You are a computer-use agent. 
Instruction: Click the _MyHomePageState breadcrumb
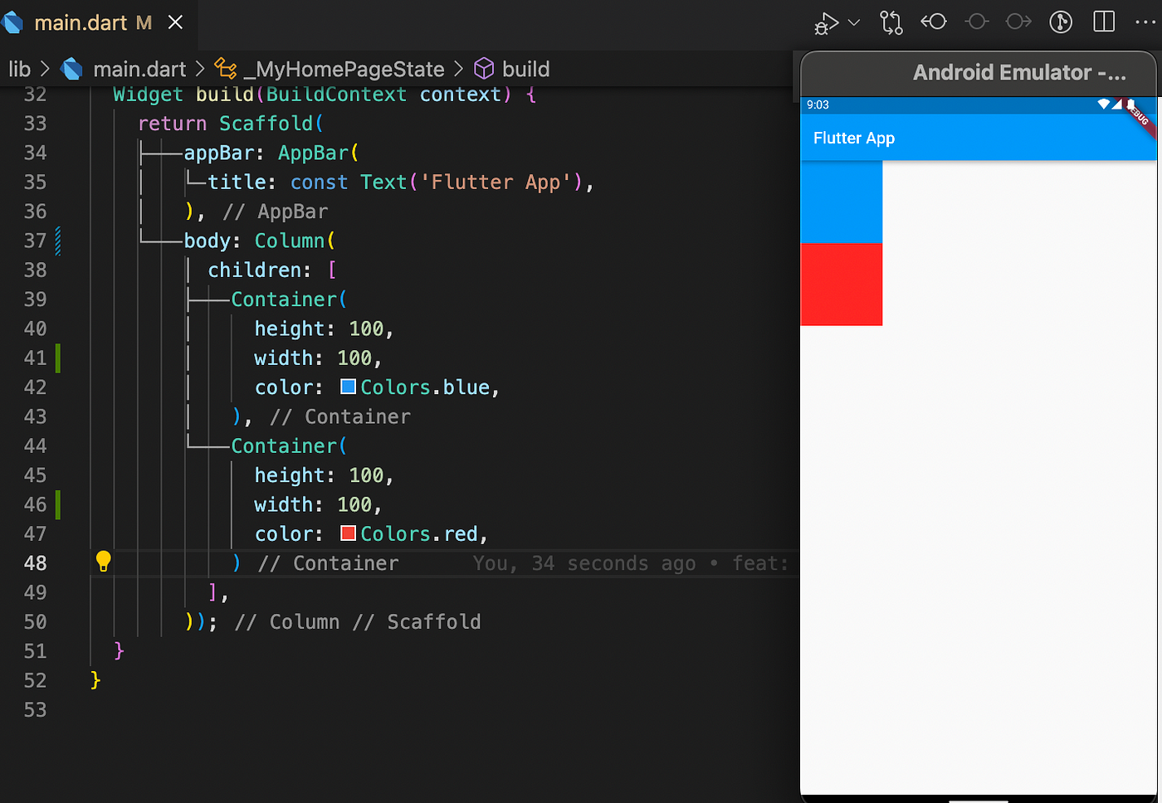344,69
